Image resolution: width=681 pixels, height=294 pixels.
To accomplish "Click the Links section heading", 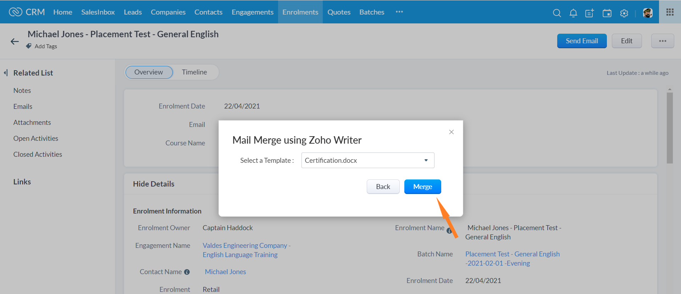I will click(22, 182).
